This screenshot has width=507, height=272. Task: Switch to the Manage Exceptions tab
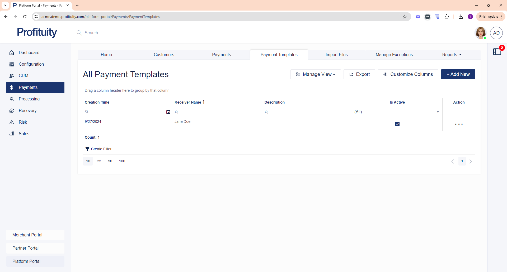394,55
